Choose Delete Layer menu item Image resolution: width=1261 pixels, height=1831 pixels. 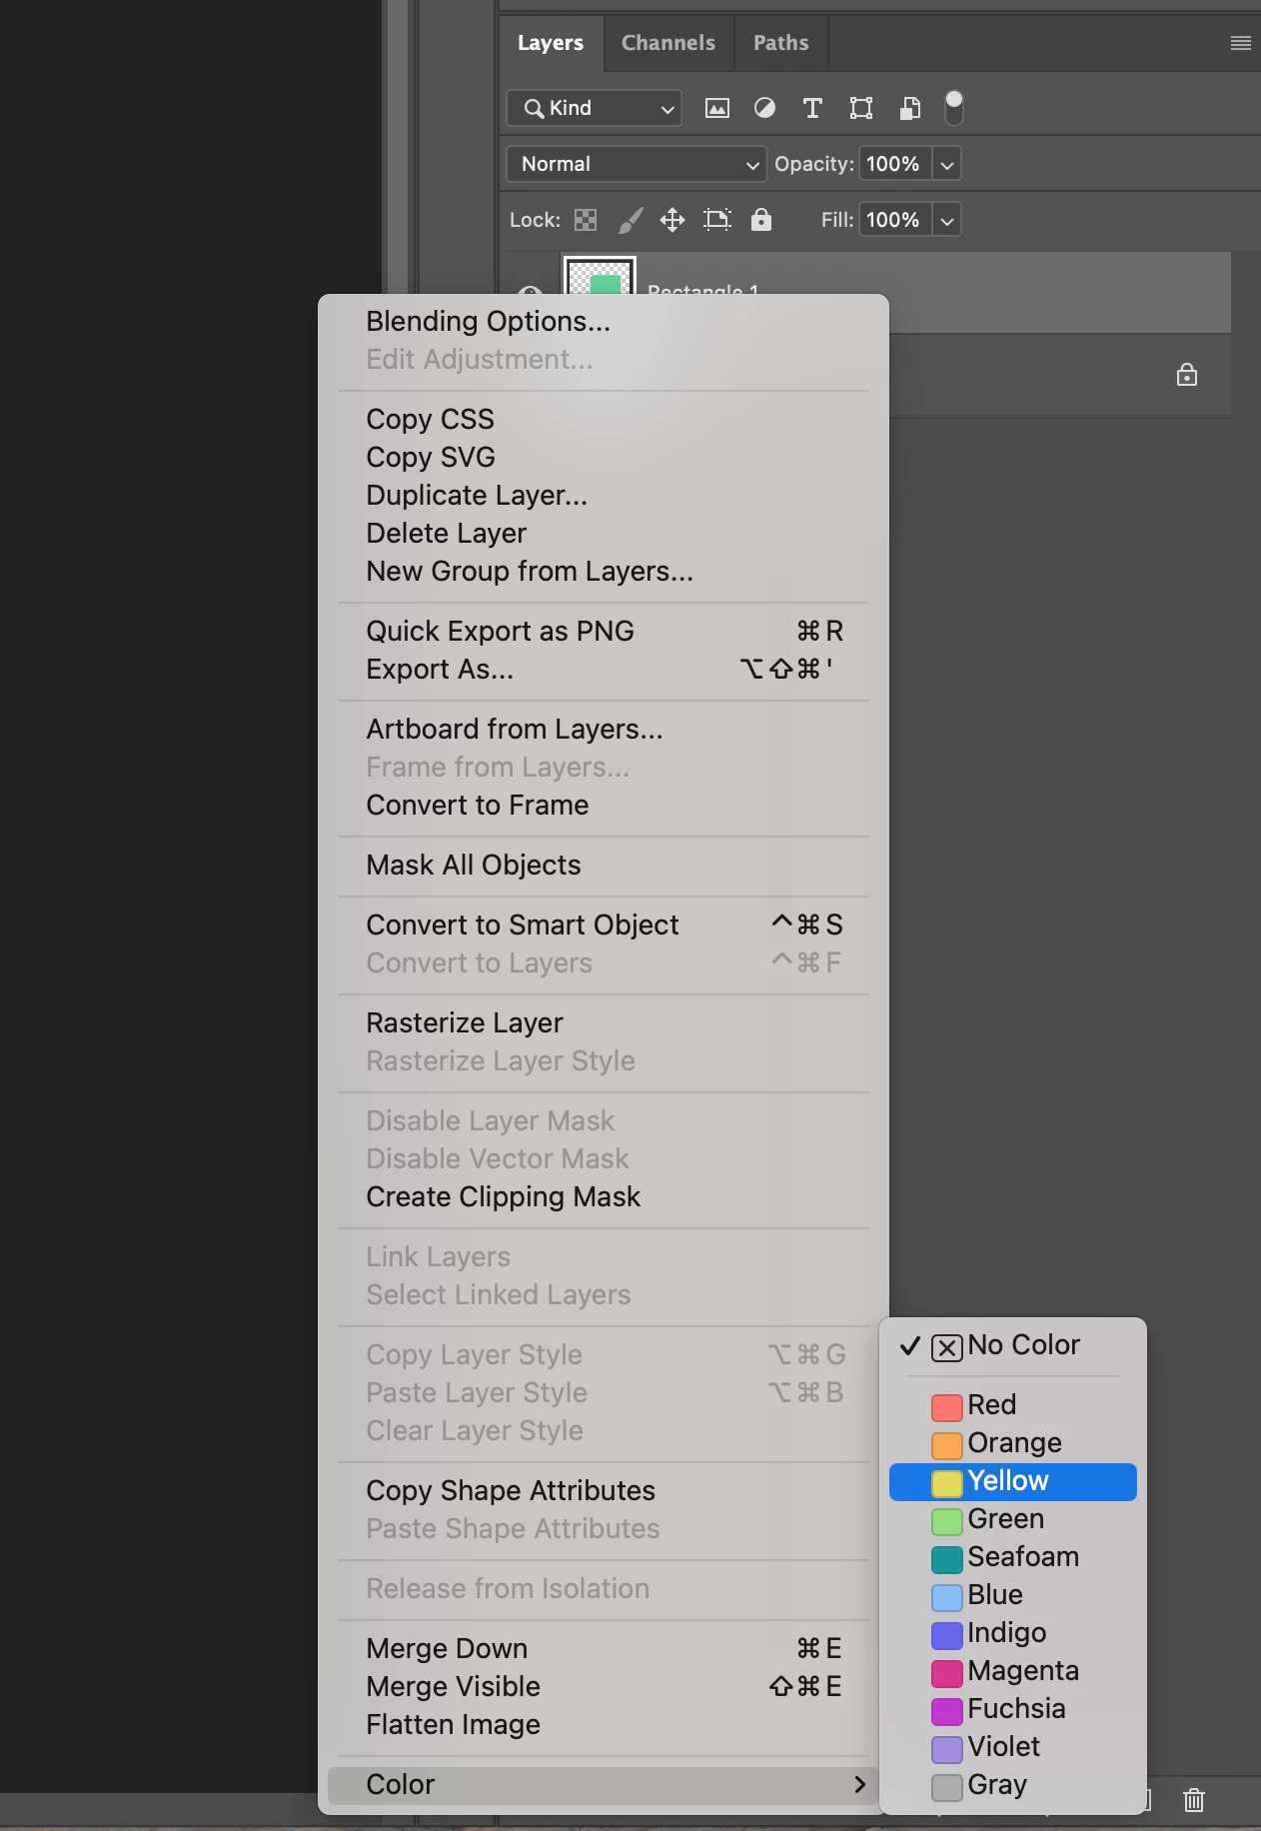coord(604,533)
